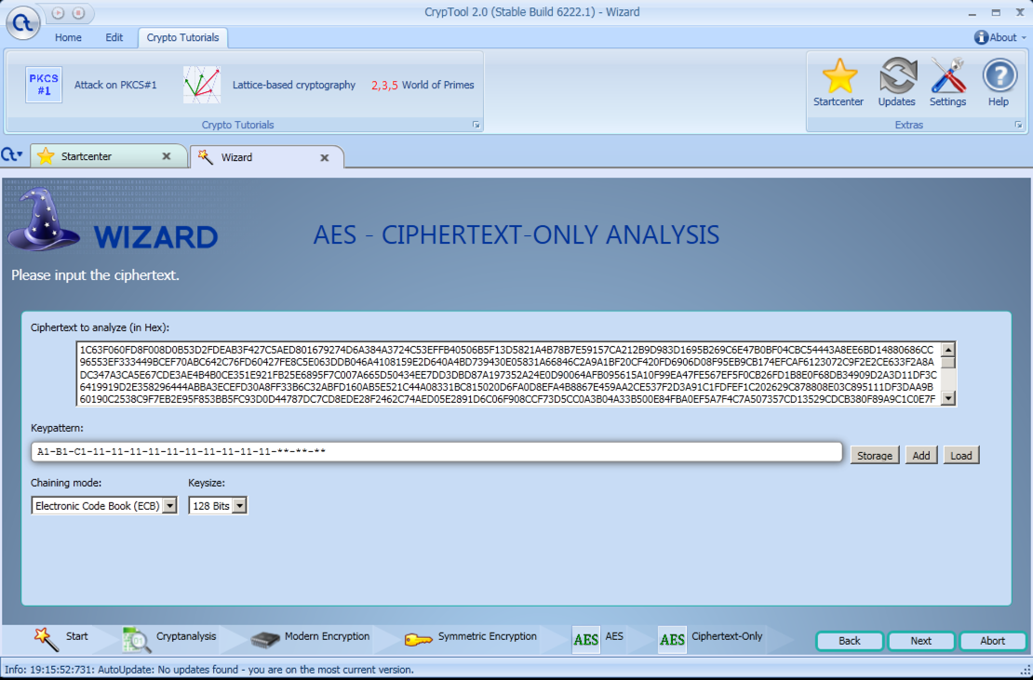Click the 'Please input the ciphertext.' text
Viewport: 1033px width, 680px height.
[x=96, y=275]
